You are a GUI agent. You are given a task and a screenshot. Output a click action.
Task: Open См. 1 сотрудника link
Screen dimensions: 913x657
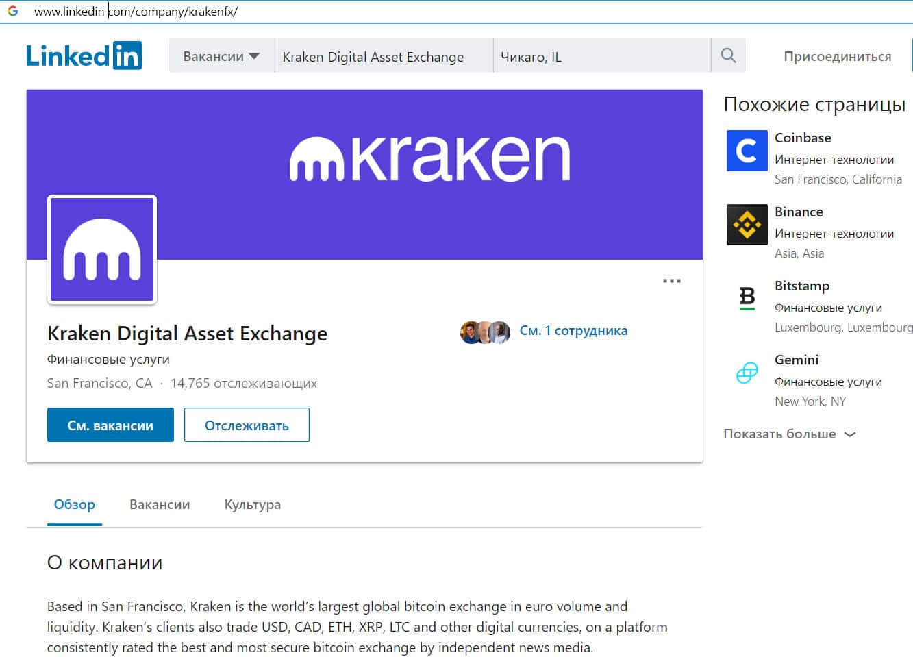point(573,330)
